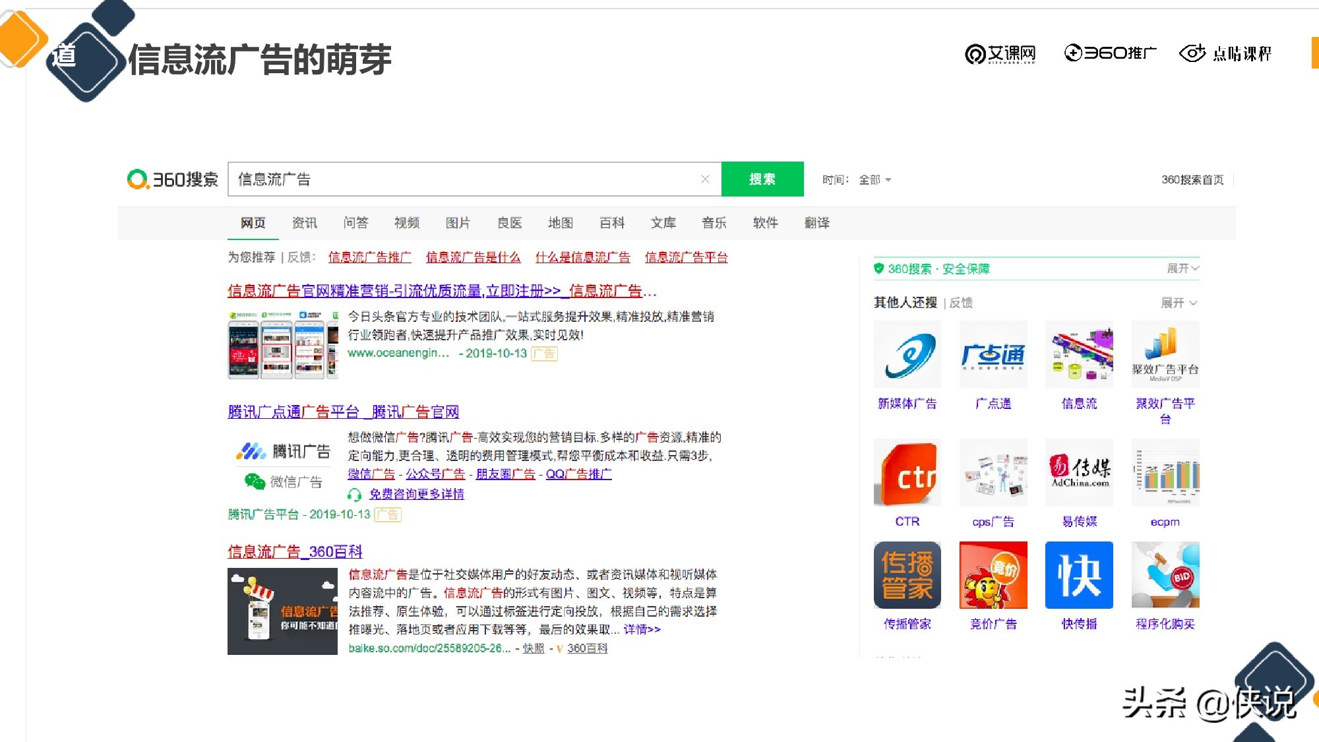The image size is (1319, 742).
Task: Switch to the 网页 tab
Action: point(253,223)
